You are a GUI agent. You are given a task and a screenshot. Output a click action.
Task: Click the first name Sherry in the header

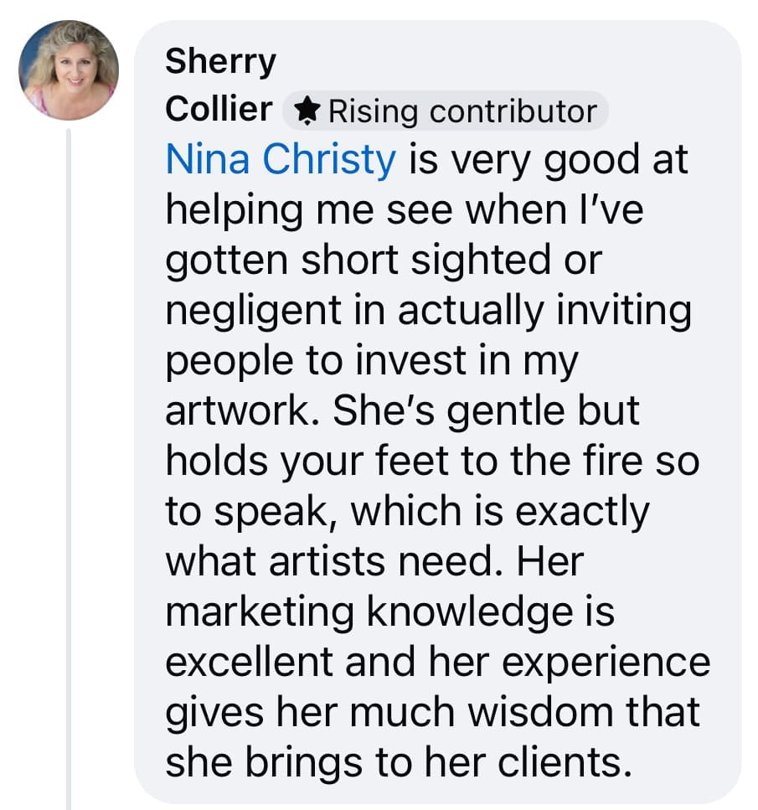(x=220, y=61)
